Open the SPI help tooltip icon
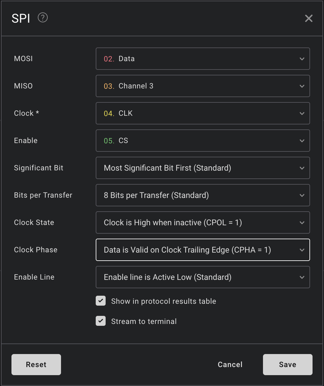Screen dimensions: 324x386 point(42,18)
